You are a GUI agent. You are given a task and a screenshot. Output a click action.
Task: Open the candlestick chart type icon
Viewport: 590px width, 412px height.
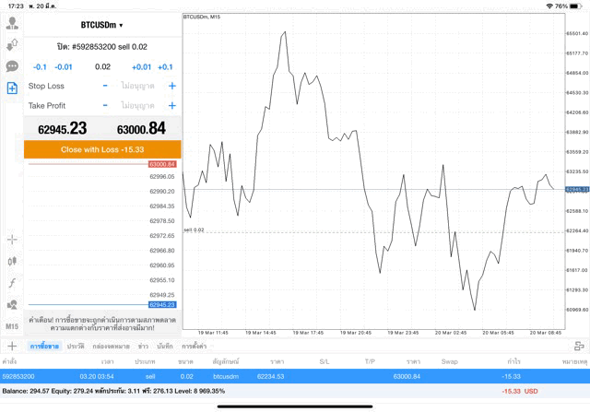tap(12, 262)
